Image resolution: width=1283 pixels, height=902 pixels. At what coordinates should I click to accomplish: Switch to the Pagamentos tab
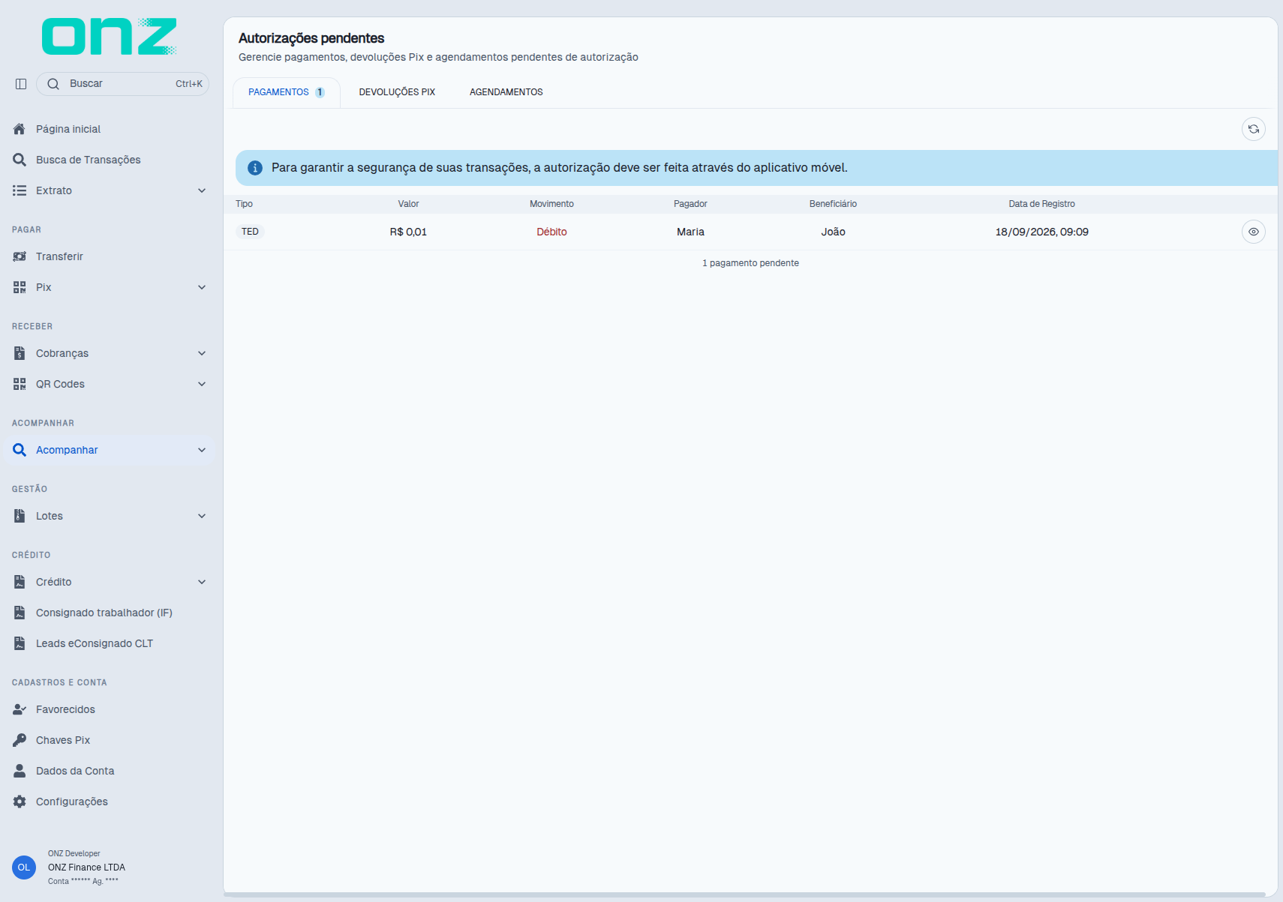287,92
